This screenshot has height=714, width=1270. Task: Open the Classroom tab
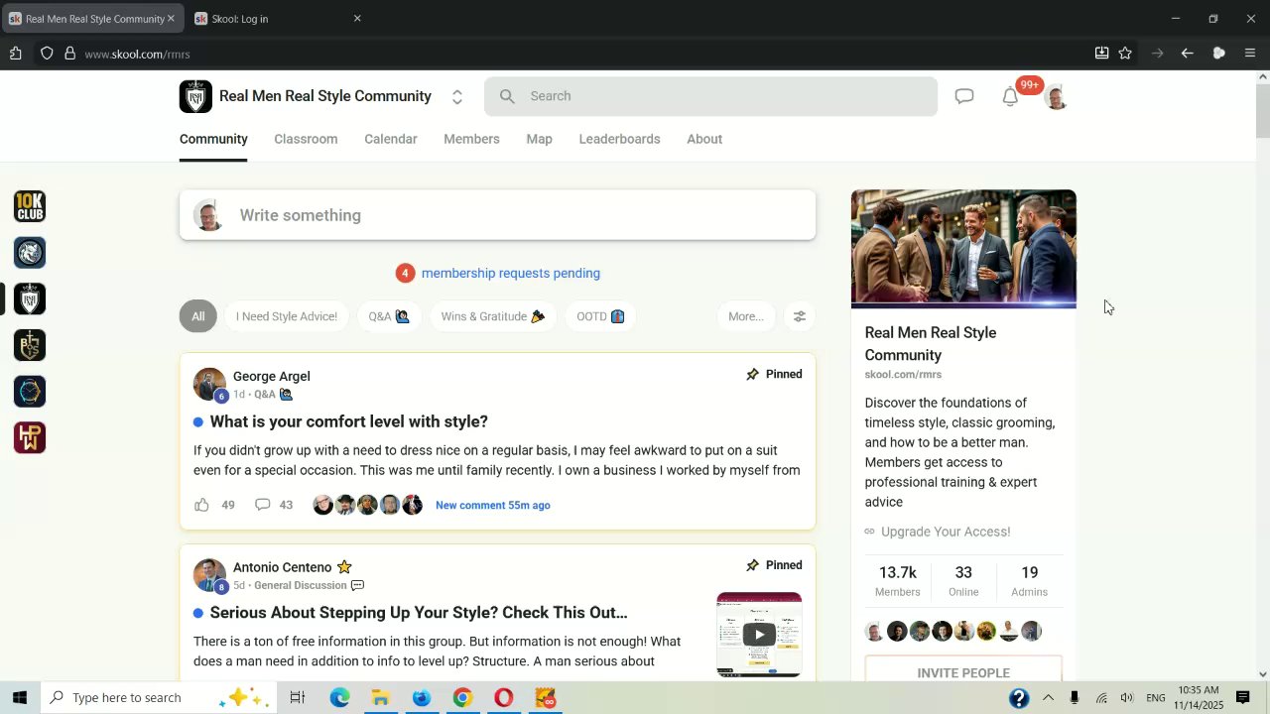306,139
